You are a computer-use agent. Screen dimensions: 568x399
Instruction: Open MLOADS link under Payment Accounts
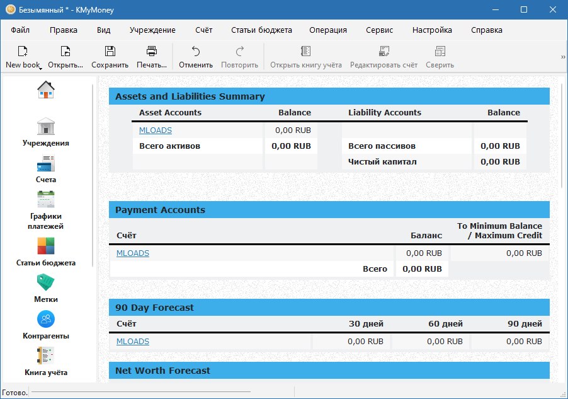132,253
